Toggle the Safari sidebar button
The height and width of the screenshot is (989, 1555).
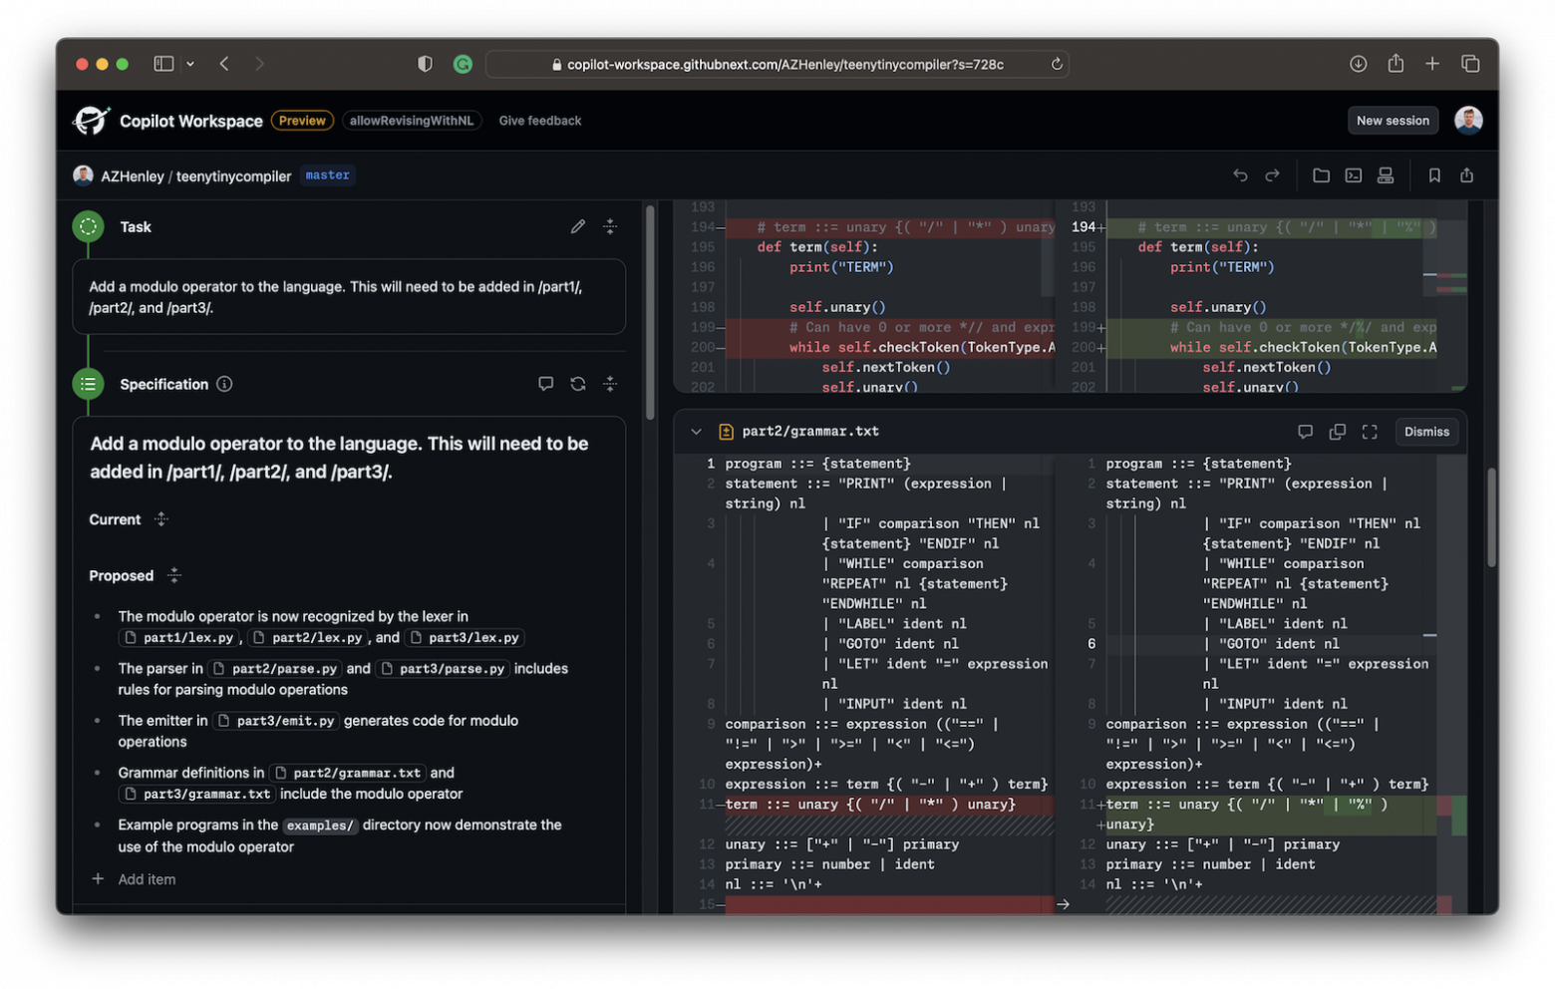coord(163,64)
